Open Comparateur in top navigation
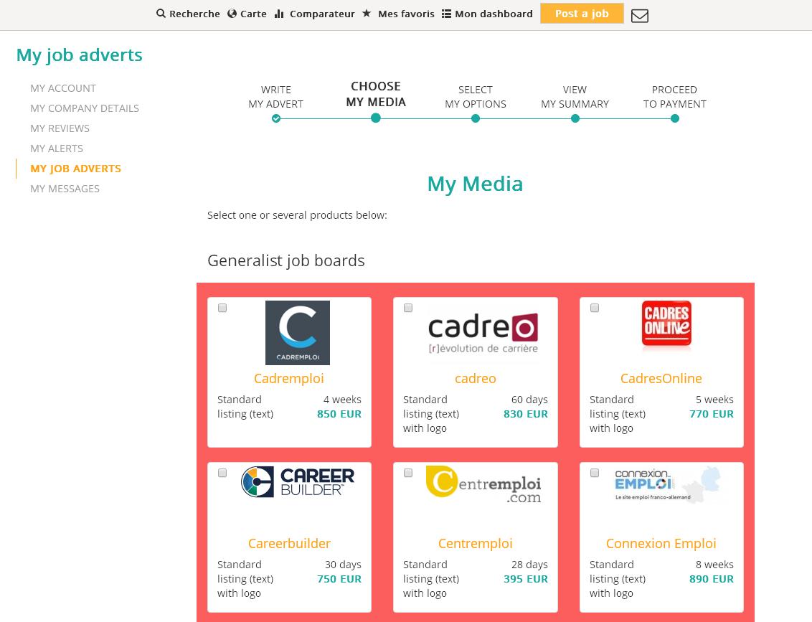 [x=322, y=14]
